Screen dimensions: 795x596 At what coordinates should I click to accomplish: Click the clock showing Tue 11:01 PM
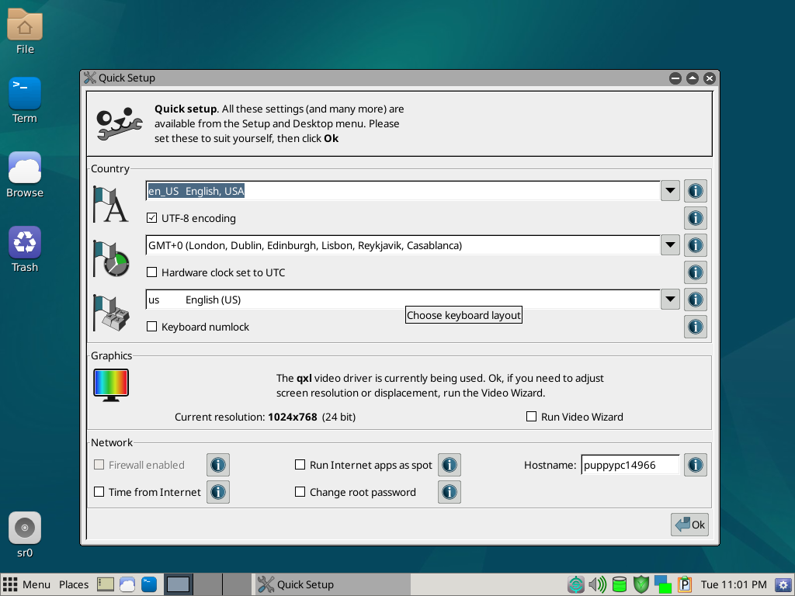pos(734,584)
